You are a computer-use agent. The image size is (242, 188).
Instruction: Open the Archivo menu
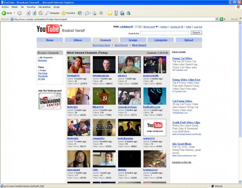(x=5, y=7)
